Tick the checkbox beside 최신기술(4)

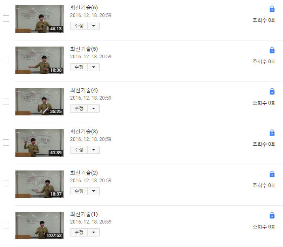coord(6,101)
